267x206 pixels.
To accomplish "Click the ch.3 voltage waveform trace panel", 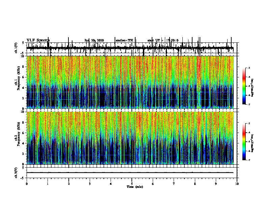I will coord(132,173).
